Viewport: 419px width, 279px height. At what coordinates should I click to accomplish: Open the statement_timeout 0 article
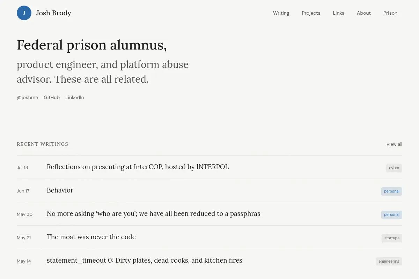click(x=145, y=261)
